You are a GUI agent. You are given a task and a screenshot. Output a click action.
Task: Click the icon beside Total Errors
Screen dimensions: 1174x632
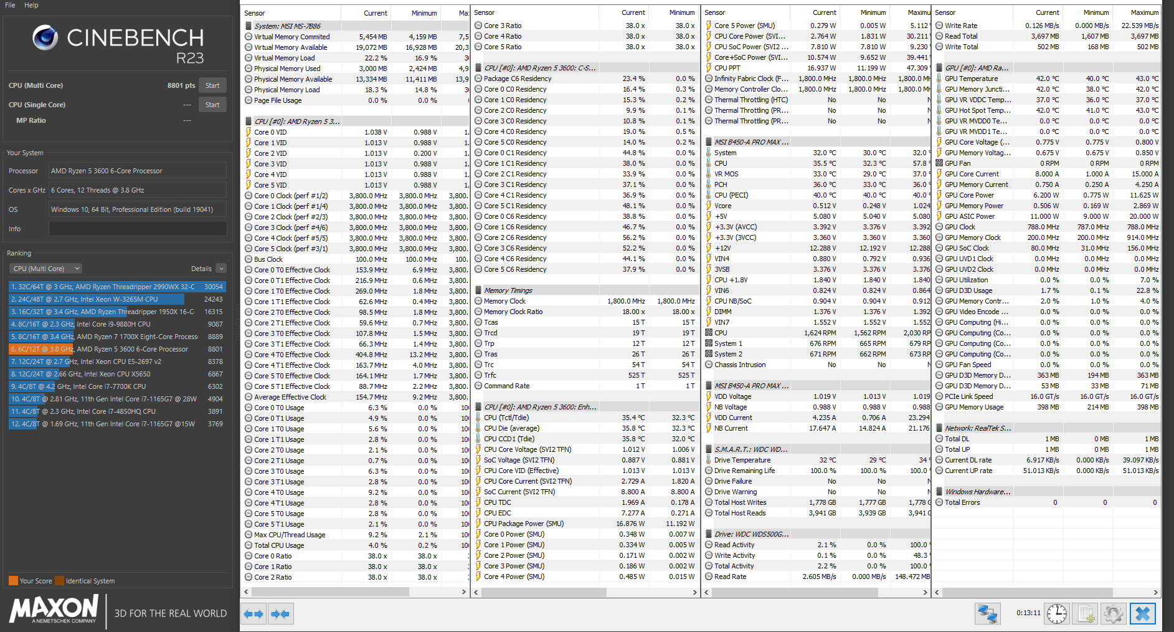click(x=939, y=502)
